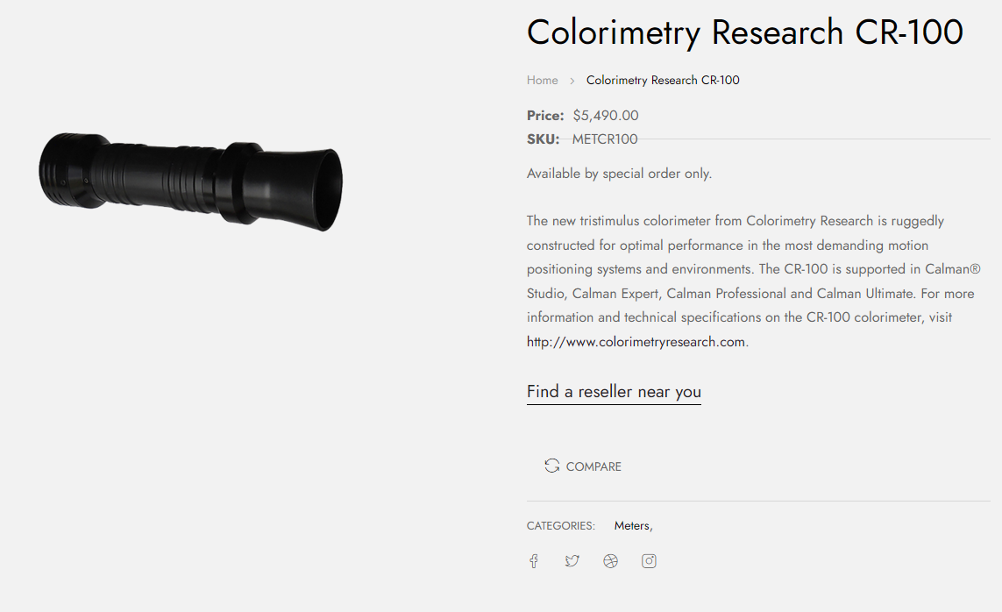Click the COMPARE text label
This screenshot has width=1002, height=612.
click(593, 466)
